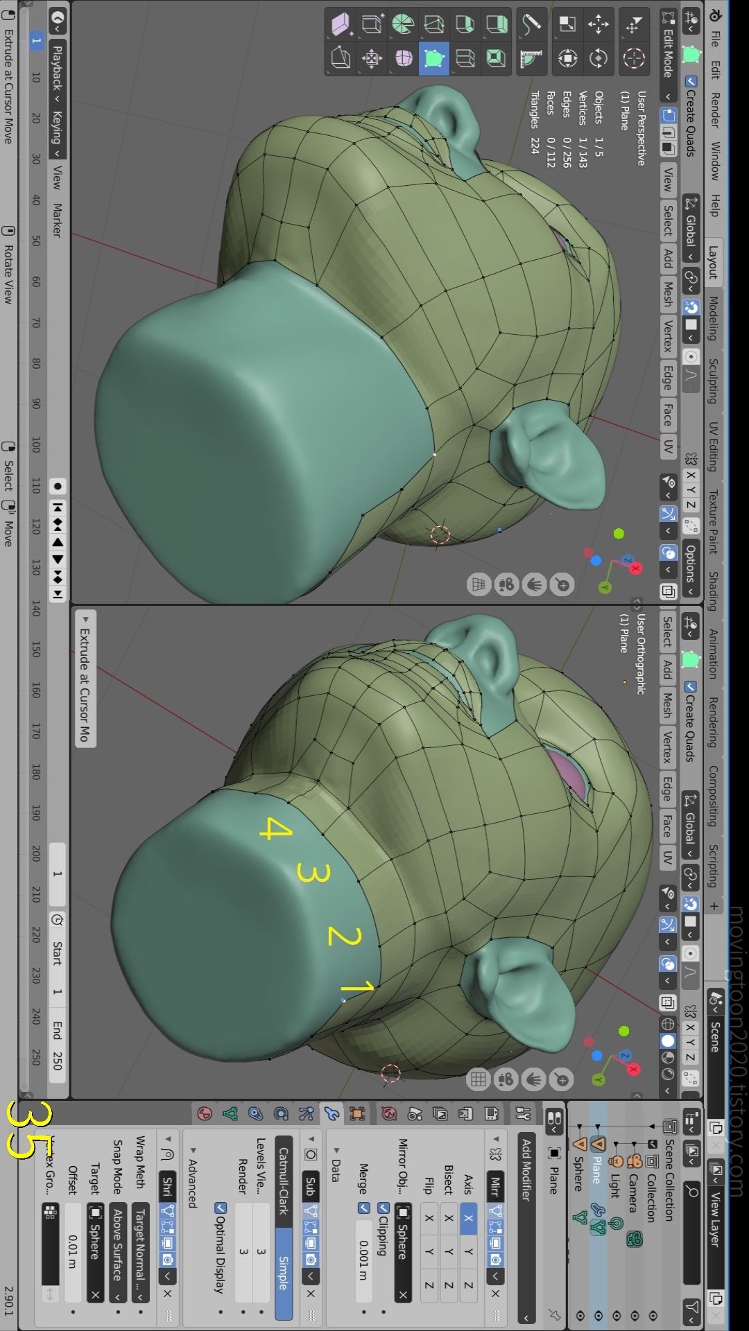Open the World properties tab

(388, 1114)
